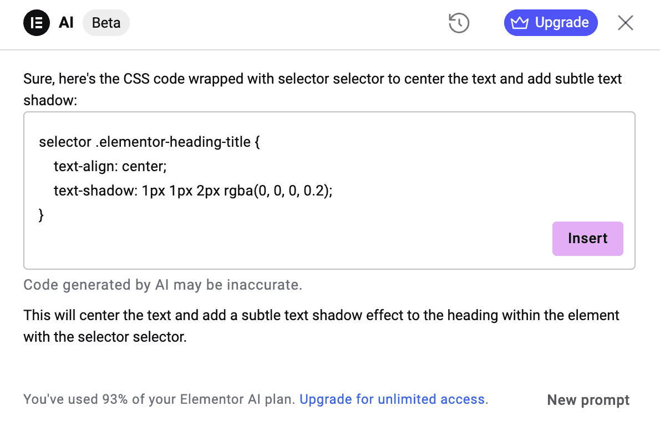Click the 'Sure, here's the CSS code' paragraph
This screenshot has height=432, width=660.
click(x=322, y=90)
